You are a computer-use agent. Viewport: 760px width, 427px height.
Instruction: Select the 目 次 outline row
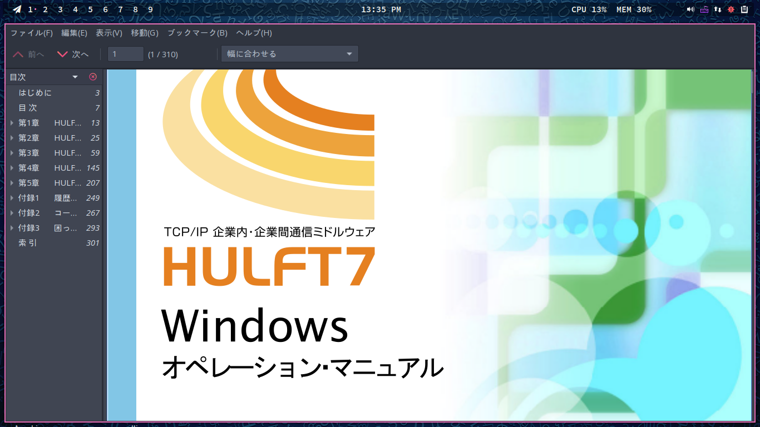(x=55, y=108)
